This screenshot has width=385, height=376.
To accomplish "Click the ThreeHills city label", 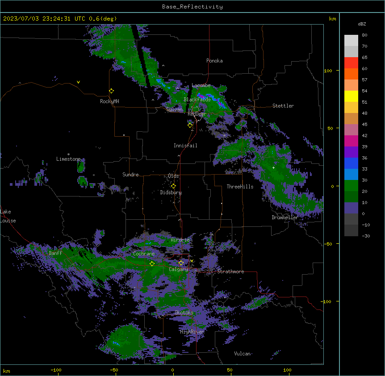I will tap(240, 187).
